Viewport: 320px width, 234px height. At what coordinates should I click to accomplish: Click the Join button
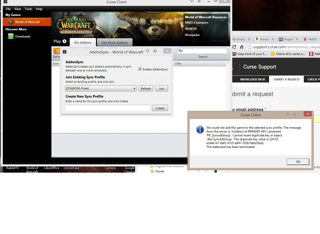[161, 88]
